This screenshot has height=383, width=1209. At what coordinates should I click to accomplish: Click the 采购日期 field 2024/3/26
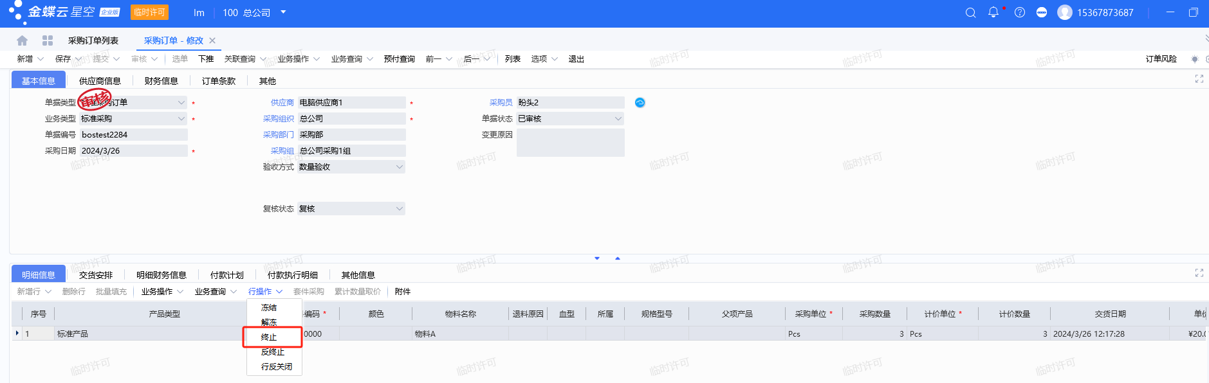[133, 150]
